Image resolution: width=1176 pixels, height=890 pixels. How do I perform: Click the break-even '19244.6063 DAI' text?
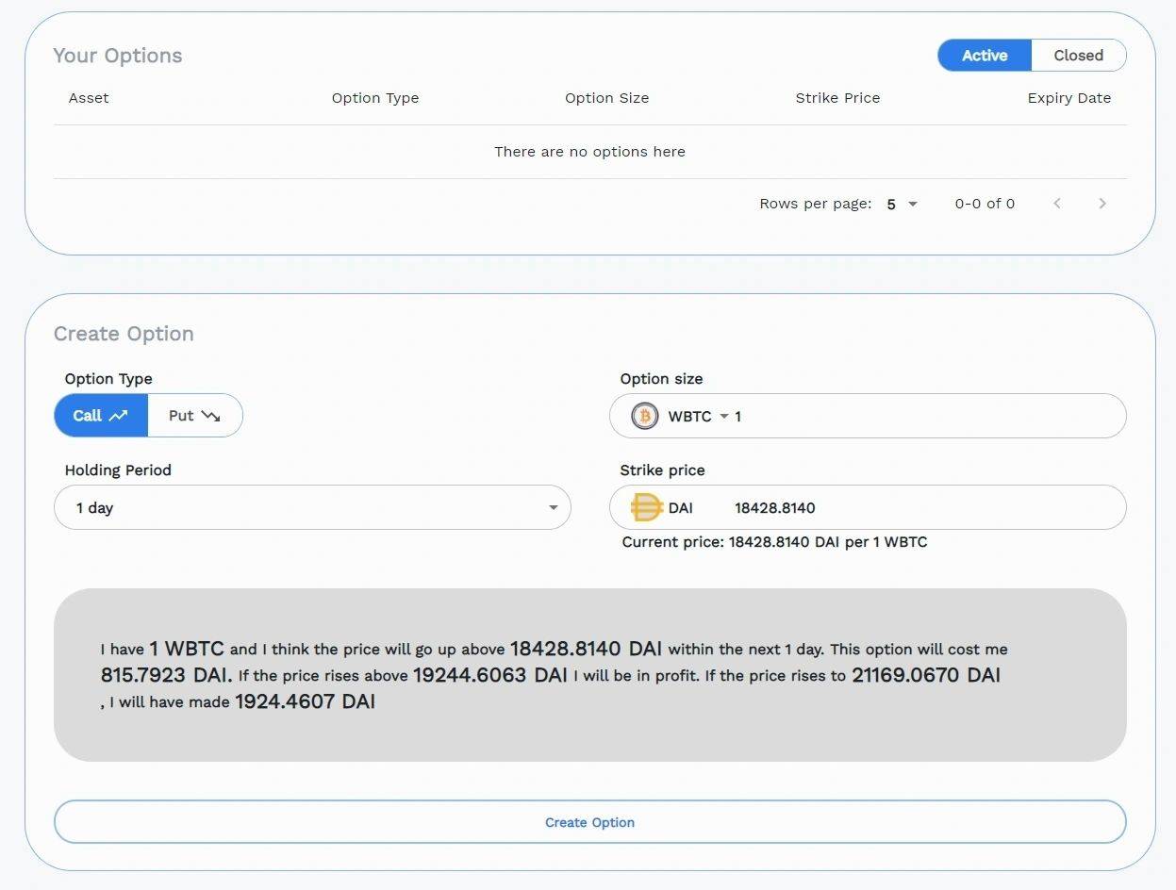490,675
